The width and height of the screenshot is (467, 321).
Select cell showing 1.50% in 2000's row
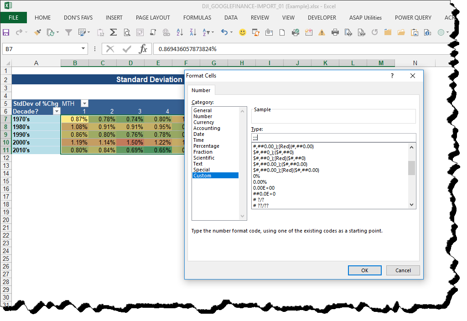[130, 142]
